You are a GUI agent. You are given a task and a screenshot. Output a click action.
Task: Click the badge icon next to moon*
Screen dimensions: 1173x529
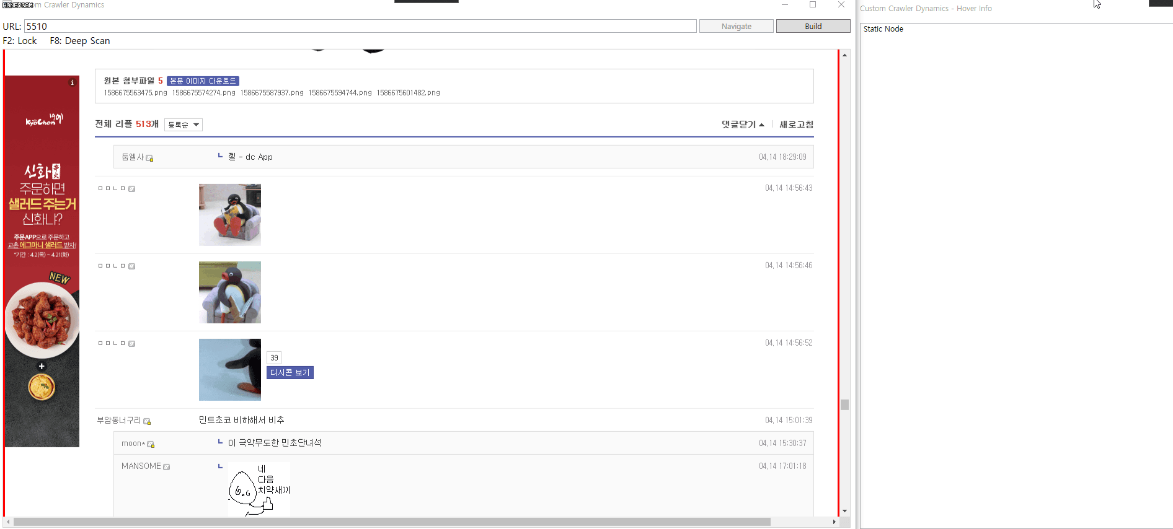tap(151, 444)
